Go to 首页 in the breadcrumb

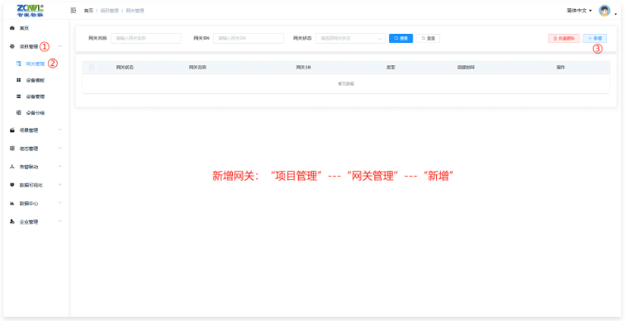pos(88,11)
